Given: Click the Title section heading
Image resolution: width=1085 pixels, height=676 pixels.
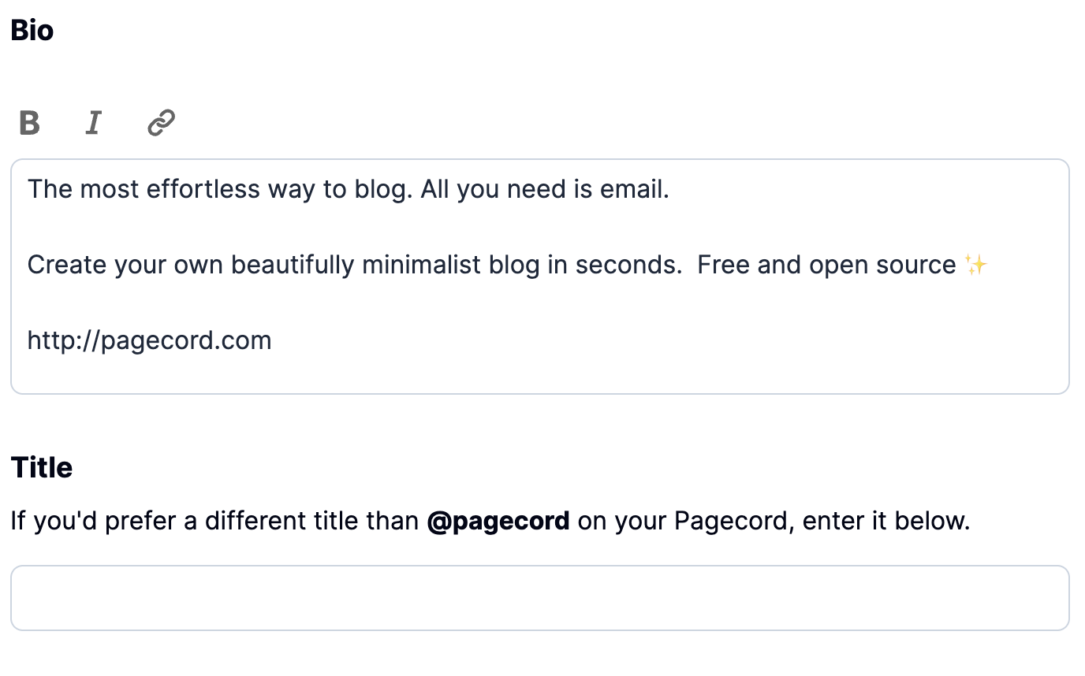Looking at the screenshot, I should [x=42, y=468].
